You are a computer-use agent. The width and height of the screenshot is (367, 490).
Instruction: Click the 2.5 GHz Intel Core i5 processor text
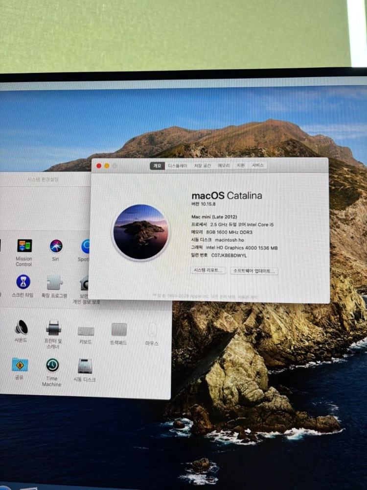tap(242, 224)
